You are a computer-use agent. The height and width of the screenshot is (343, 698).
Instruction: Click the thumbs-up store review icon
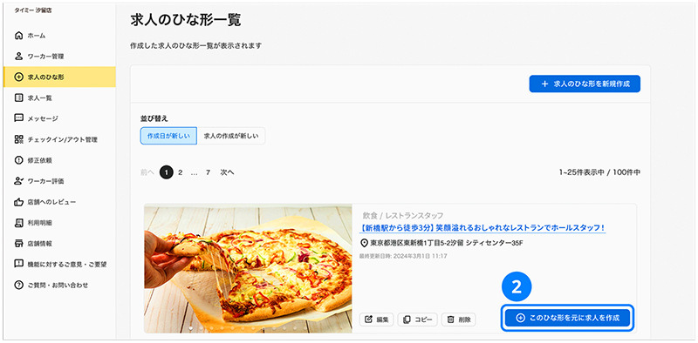point(18,202)
